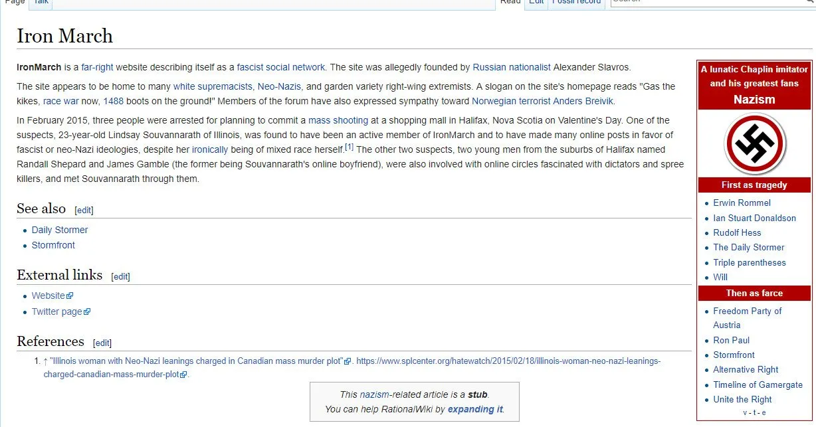Open Triple parentheses in the sidebar
Image resolution: width=816 pixels, height=427 pixels.
[750, 262]
